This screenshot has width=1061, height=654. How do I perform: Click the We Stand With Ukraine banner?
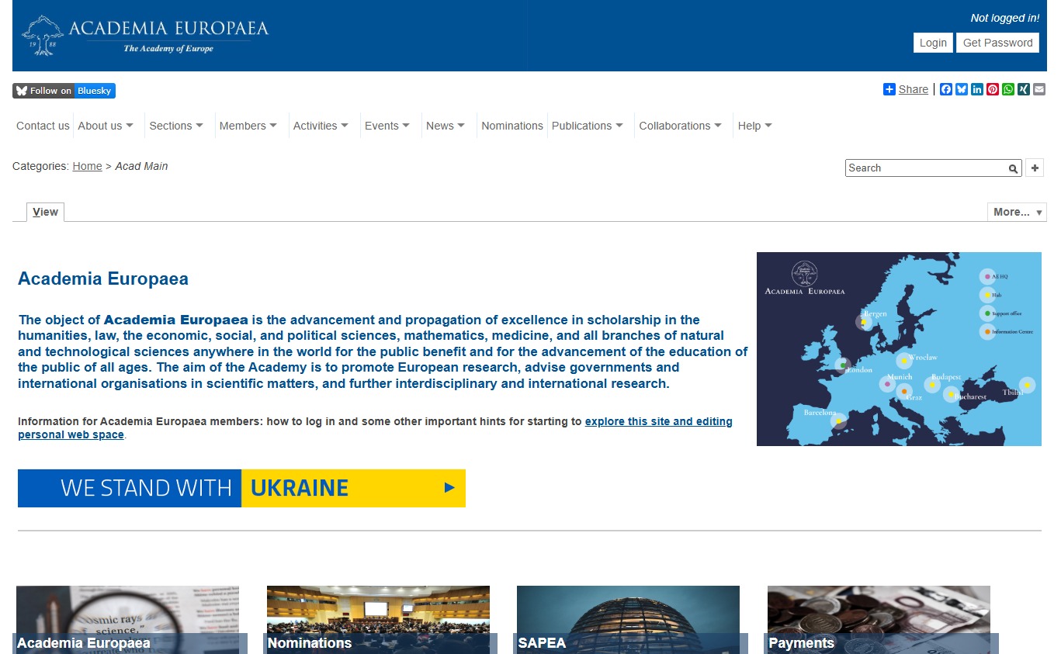click(x=241, y=488)
